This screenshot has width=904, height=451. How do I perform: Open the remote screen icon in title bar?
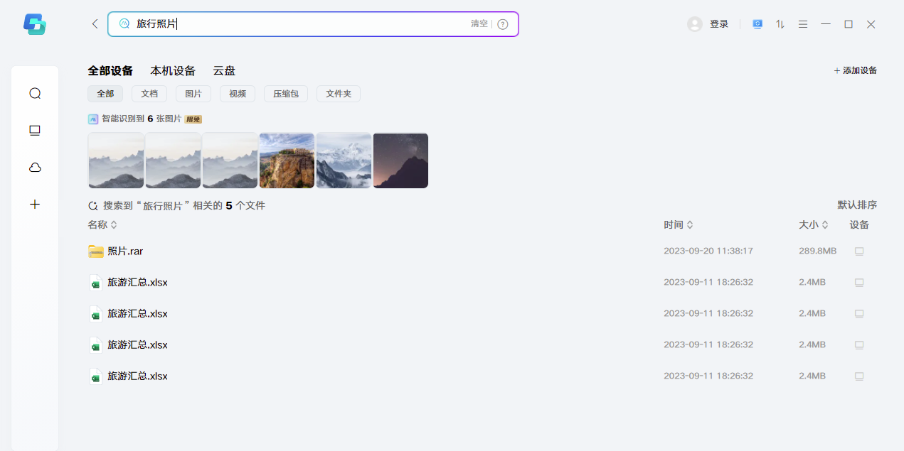point(757,24)
